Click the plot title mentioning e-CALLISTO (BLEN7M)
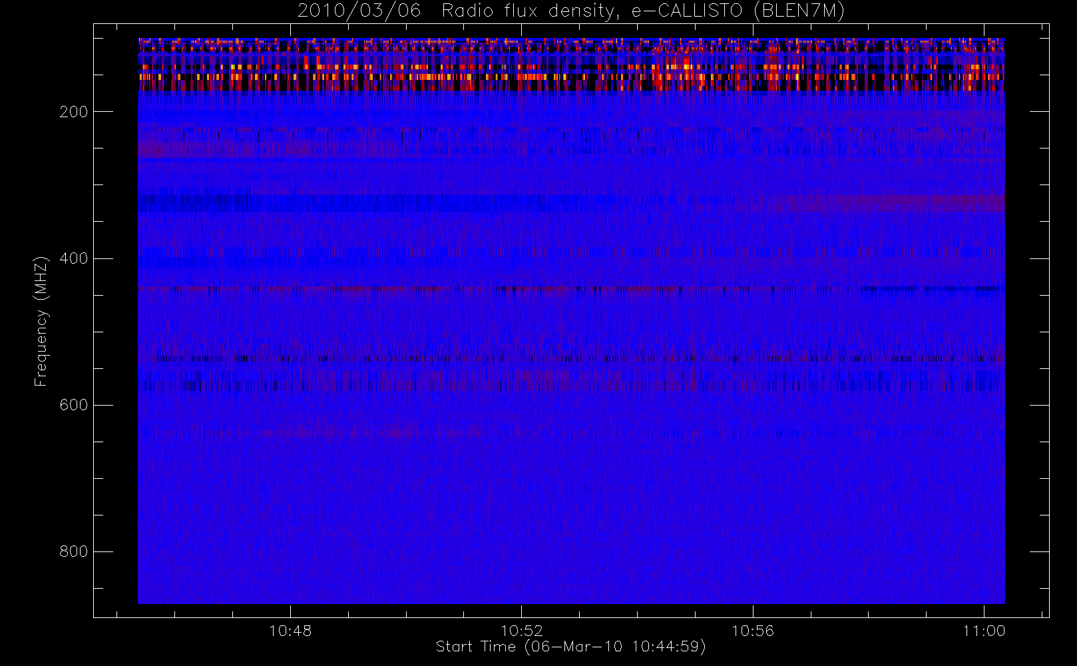Screen dimensions: 1077x666 (x=571, y=11)
